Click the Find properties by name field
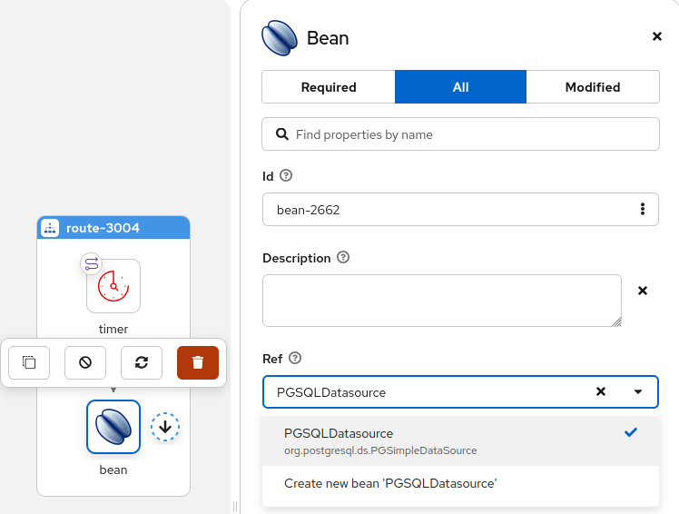679x514 pixels. pos(460,134)
